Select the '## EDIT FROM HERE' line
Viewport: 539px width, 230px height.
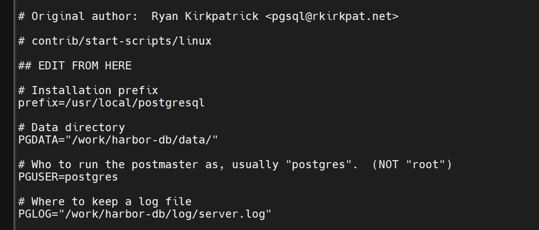coord(74,66)
